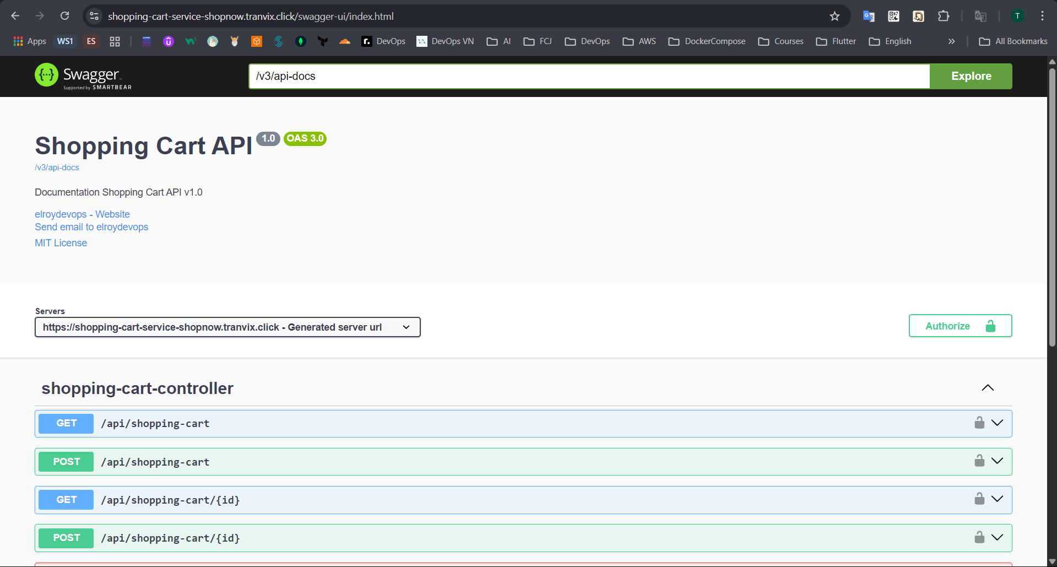
Task: Open the MIT License link
Action: point(61,243)
